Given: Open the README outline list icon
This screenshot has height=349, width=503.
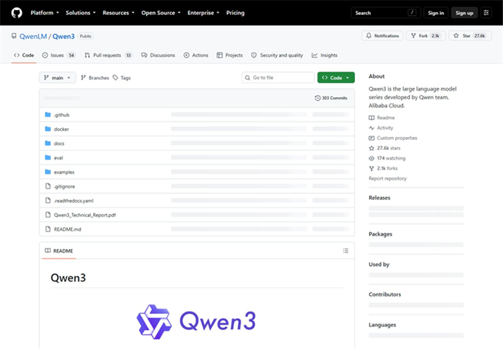Looking at the screenshot, I should click(x=345, y=250).
